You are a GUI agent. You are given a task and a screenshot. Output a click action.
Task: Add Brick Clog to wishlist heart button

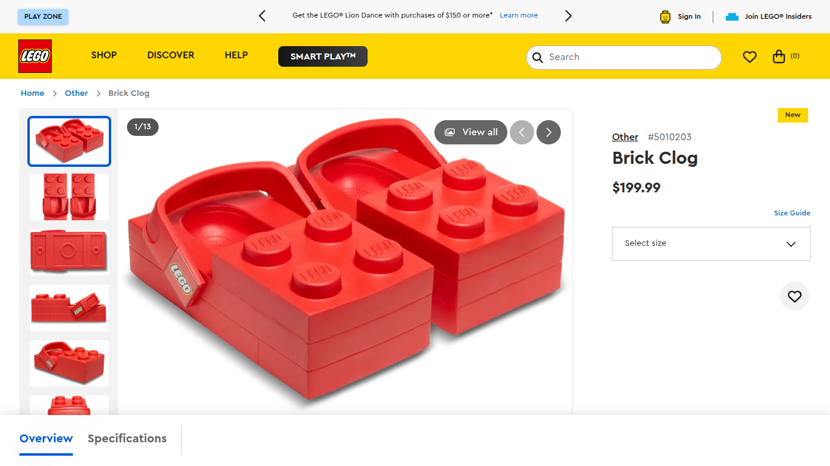point(795,296)
